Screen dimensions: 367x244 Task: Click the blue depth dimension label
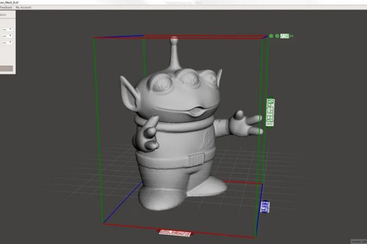tap(266, 207)
